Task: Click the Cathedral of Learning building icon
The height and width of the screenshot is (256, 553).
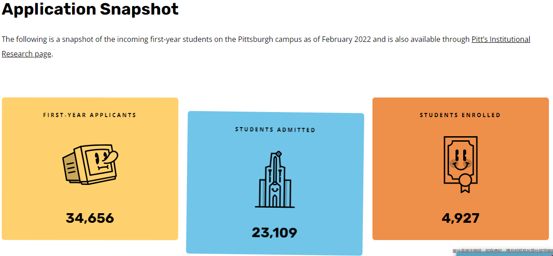Action: coord(274,179)
